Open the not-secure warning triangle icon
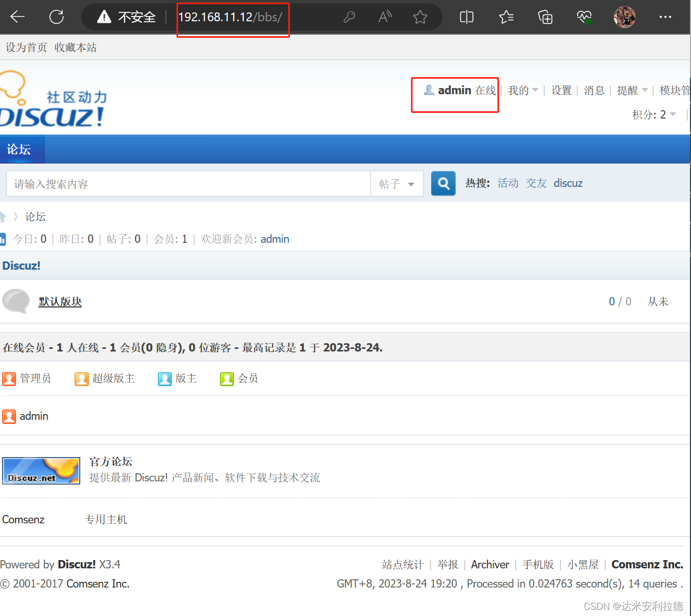The height and width of the screenshot is (616, 691). click(x=104, y=17)
